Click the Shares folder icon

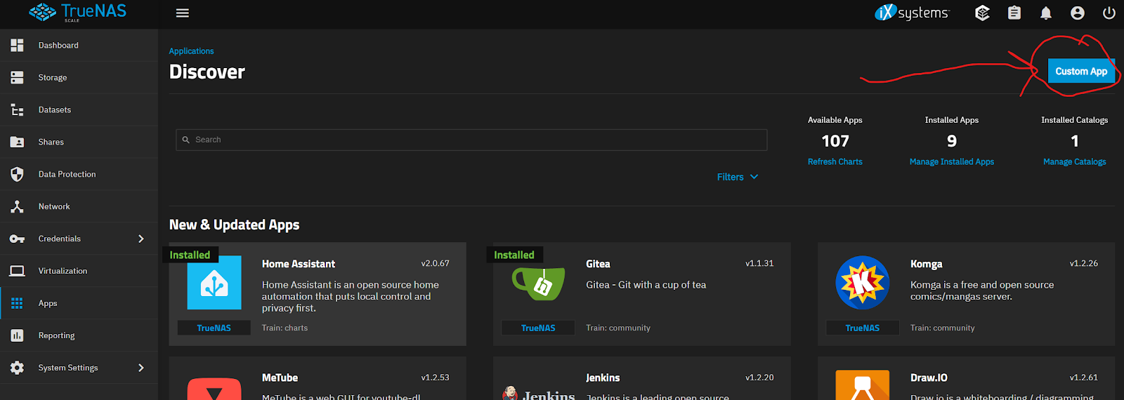[x=18, y=142]
